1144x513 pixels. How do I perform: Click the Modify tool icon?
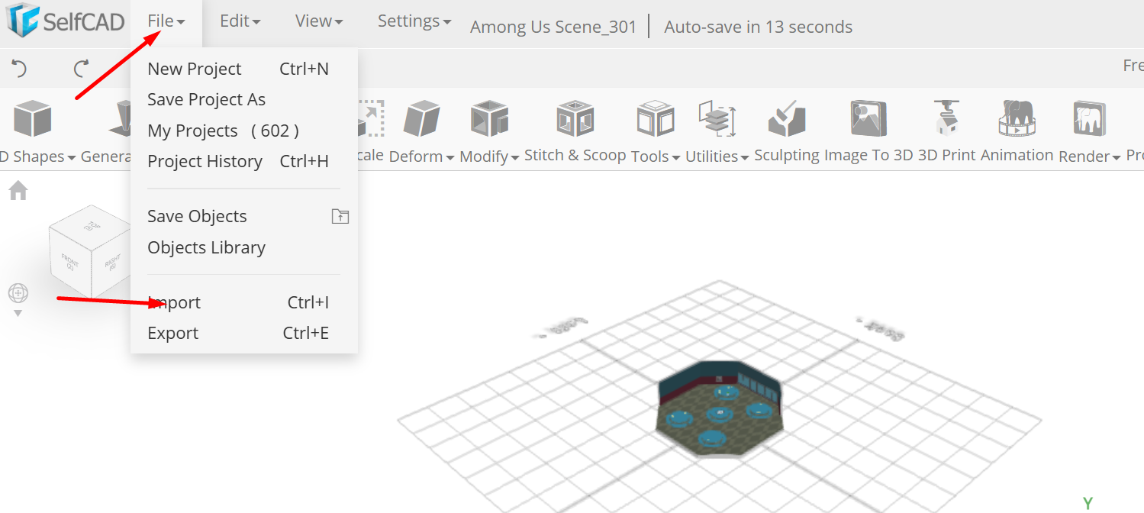tap(489, 119)
